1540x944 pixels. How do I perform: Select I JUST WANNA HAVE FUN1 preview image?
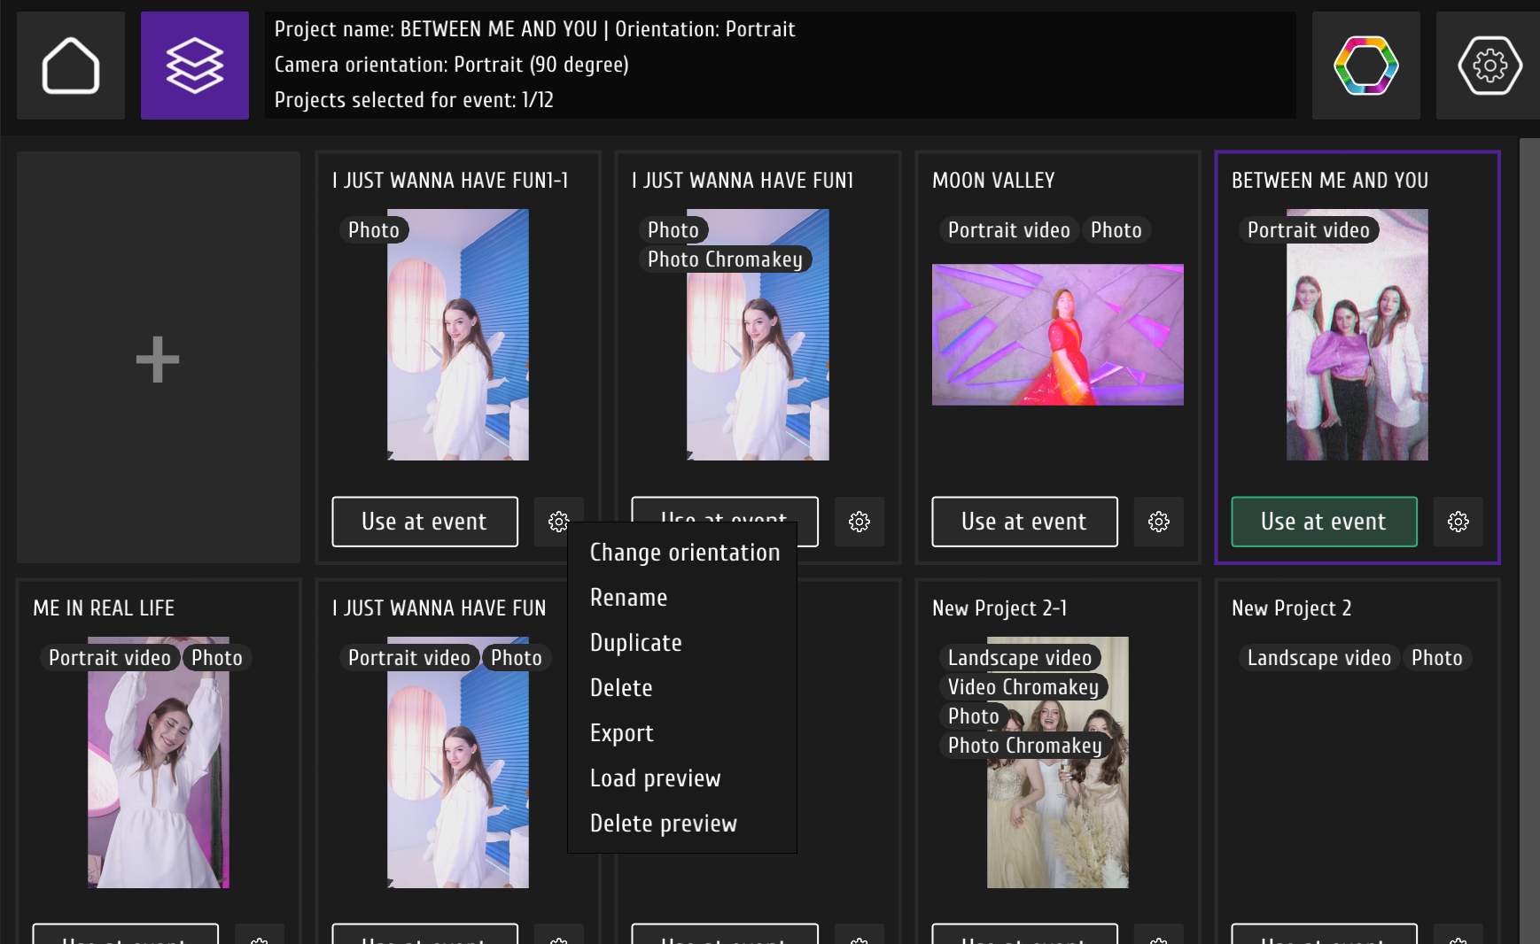pos(758,335)
